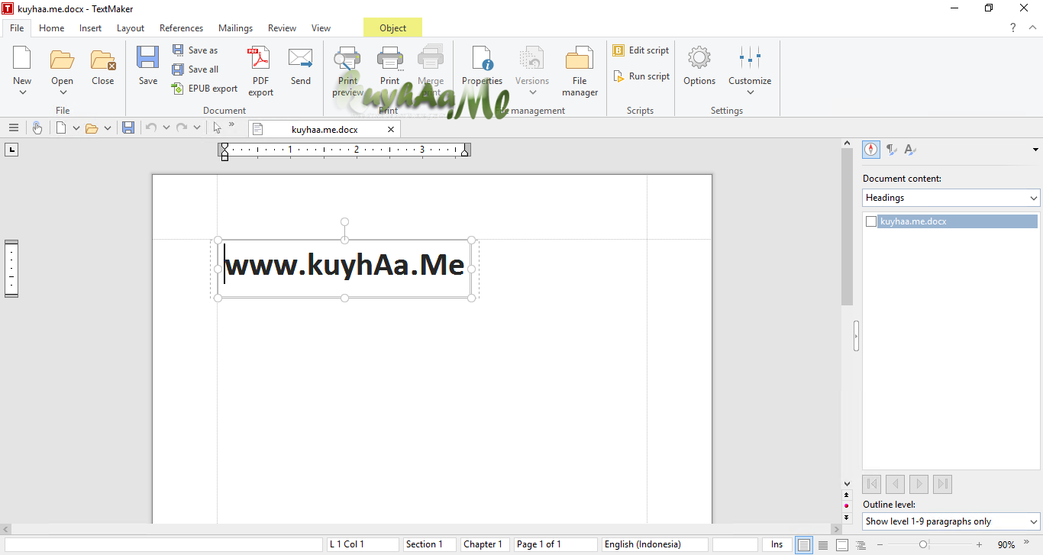Open Print preview
Viewport: 1043px width, 555px height.
tap(347, 72)
